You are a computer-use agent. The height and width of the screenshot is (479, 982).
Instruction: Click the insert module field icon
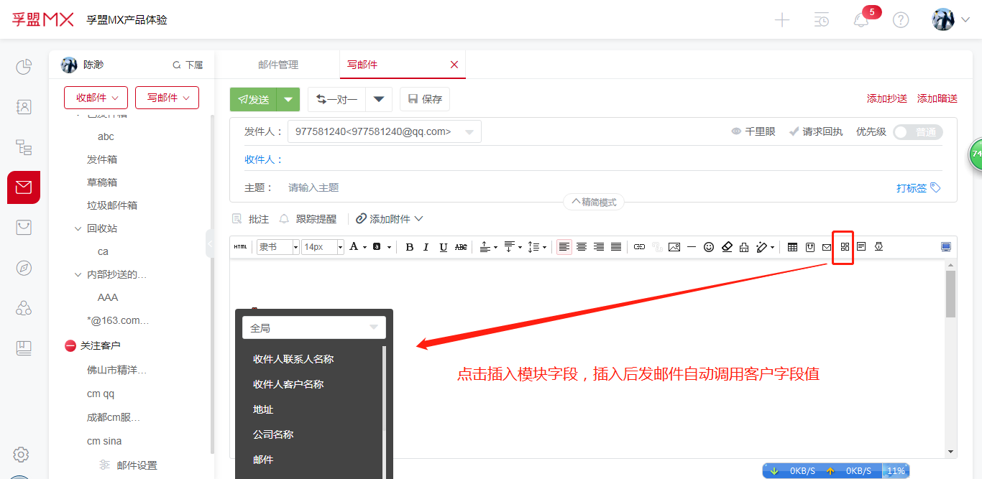tap(845, 247)
